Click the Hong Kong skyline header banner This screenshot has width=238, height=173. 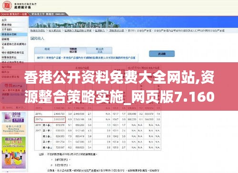[x=133, y=22]
